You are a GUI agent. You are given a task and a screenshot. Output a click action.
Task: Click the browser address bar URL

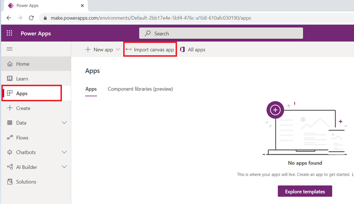point(151,18)
